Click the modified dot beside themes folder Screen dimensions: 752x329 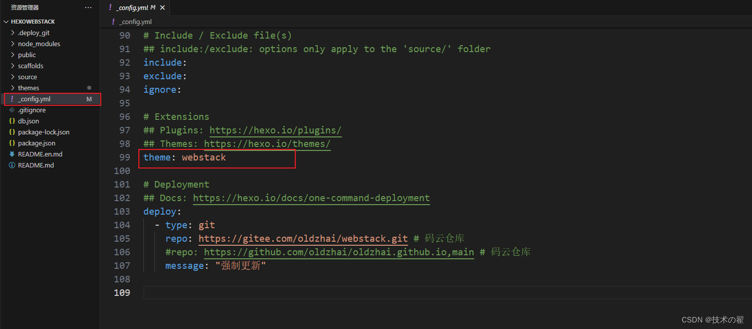pyautogui.click(x=89, y=88)
